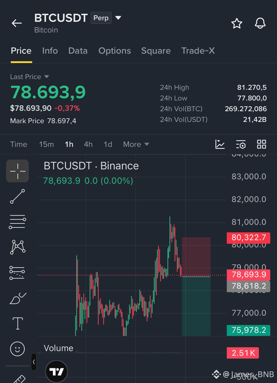277x383 pixels.
Task: Switch to the Data tab
Action: click(78, 51)
